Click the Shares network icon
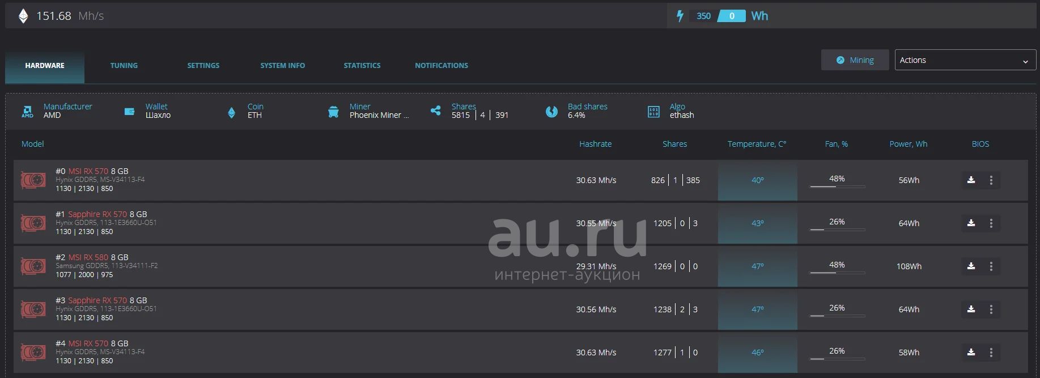Screen dimensions: 1040x378 [x=435, y=111]
